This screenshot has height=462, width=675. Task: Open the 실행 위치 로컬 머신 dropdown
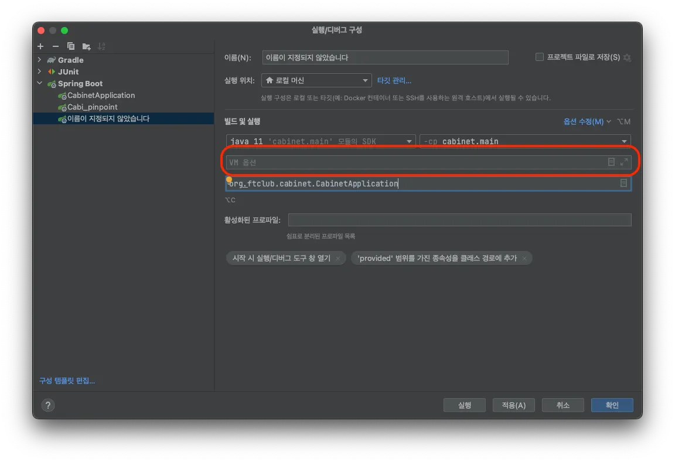pos(316,80)
